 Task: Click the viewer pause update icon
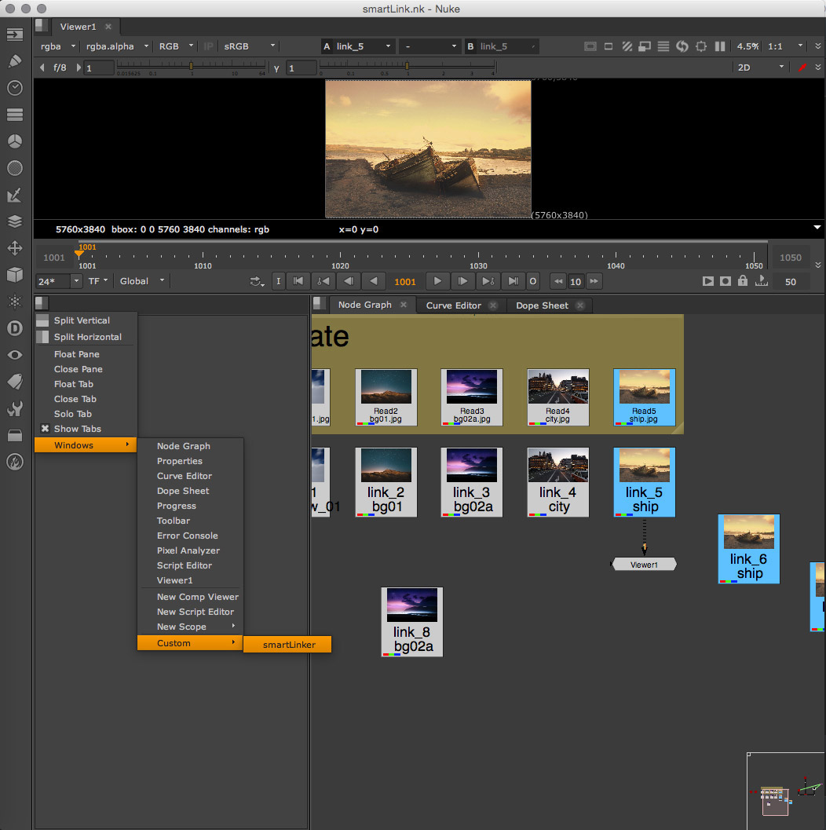tap(719, 46)
